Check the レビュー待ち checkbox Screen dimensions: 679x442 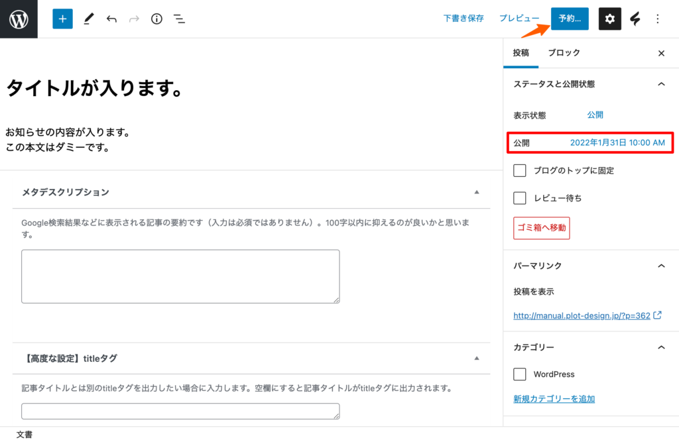pos(521,198)
